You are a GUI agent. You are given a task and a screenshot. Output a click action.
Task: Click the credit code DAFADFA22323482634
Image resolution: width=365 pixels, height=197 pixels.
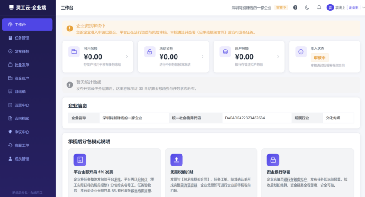click(x=245, y=118)
